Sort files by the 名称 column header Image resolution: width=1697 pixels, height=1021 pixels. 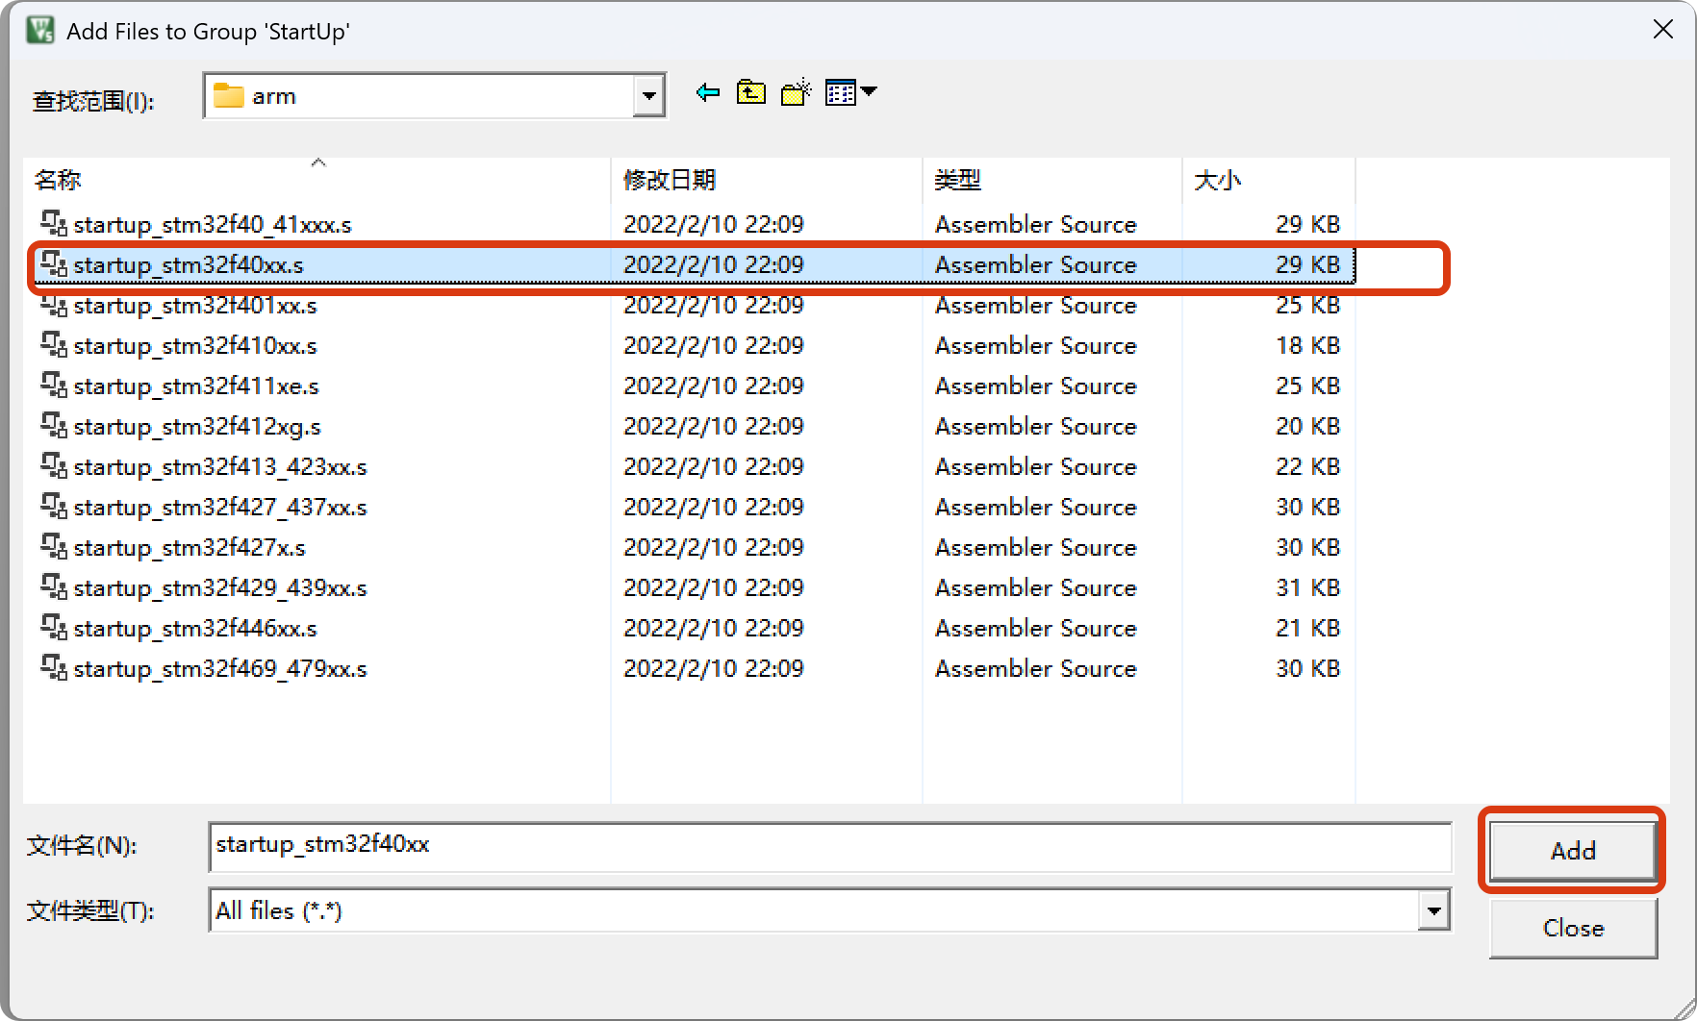(x=317, y=180)
